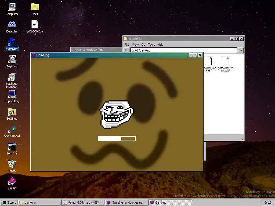Select the gameing_mac.7z file icon
Image resolution: width=275 pixels, height=206 pixels.
pyautogui.click(x=208, y=64)
